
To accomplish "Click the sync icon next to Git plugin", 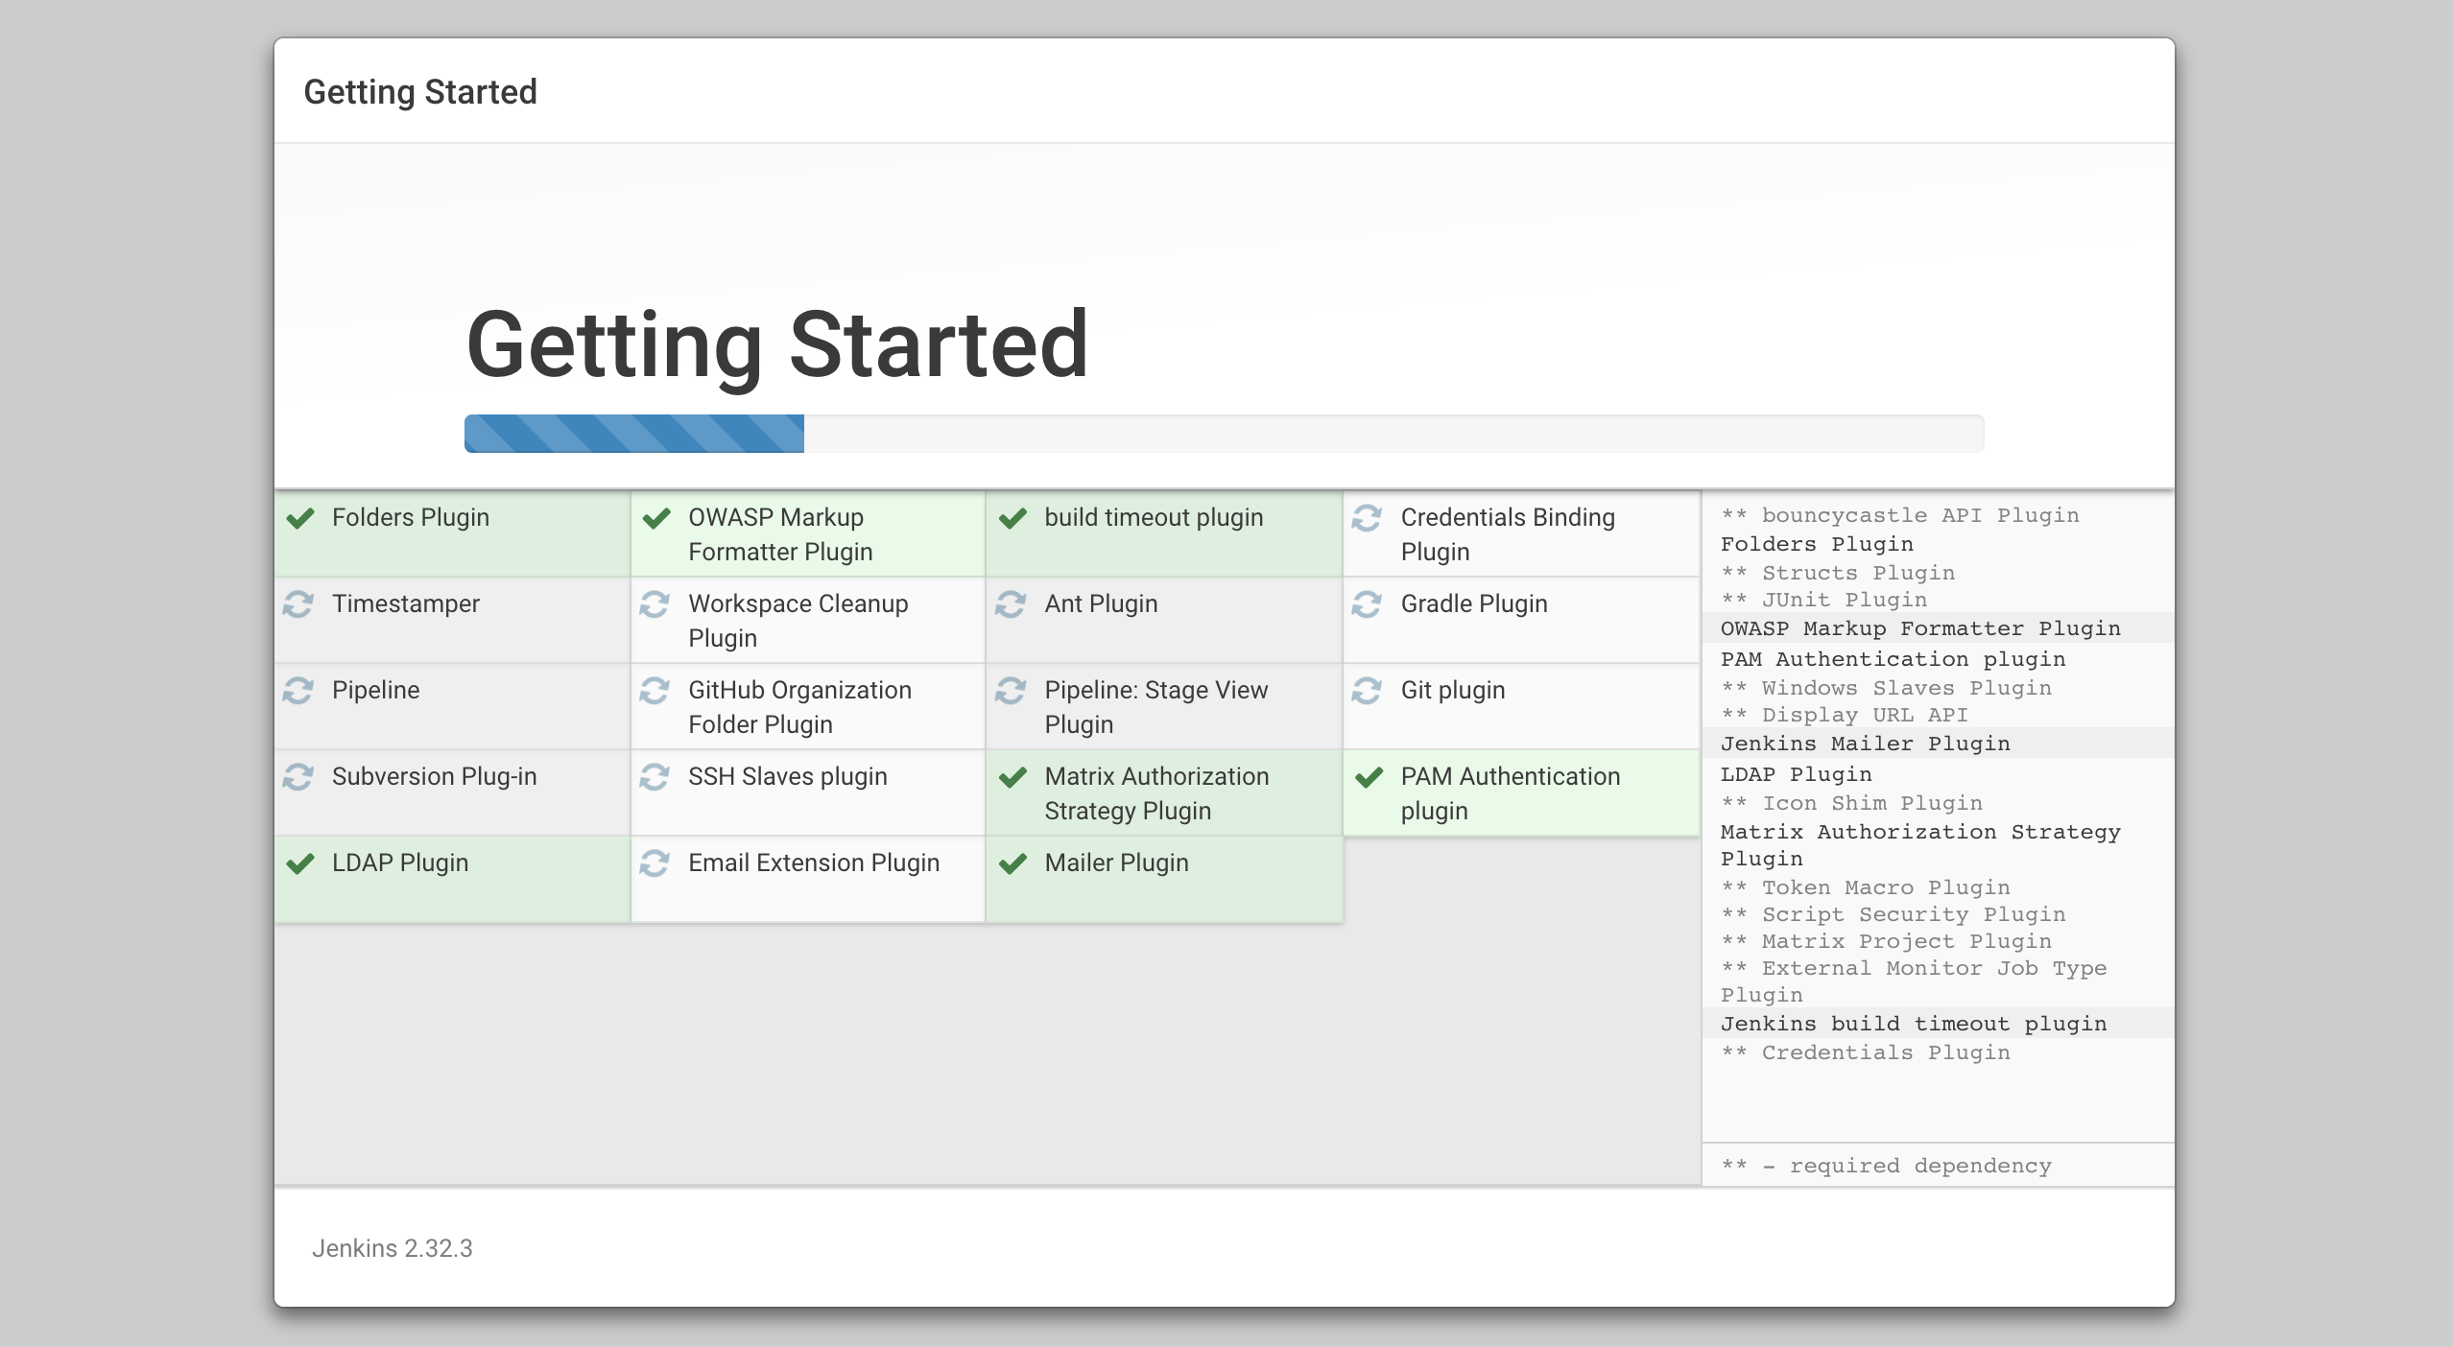I will coord(1367,691).
